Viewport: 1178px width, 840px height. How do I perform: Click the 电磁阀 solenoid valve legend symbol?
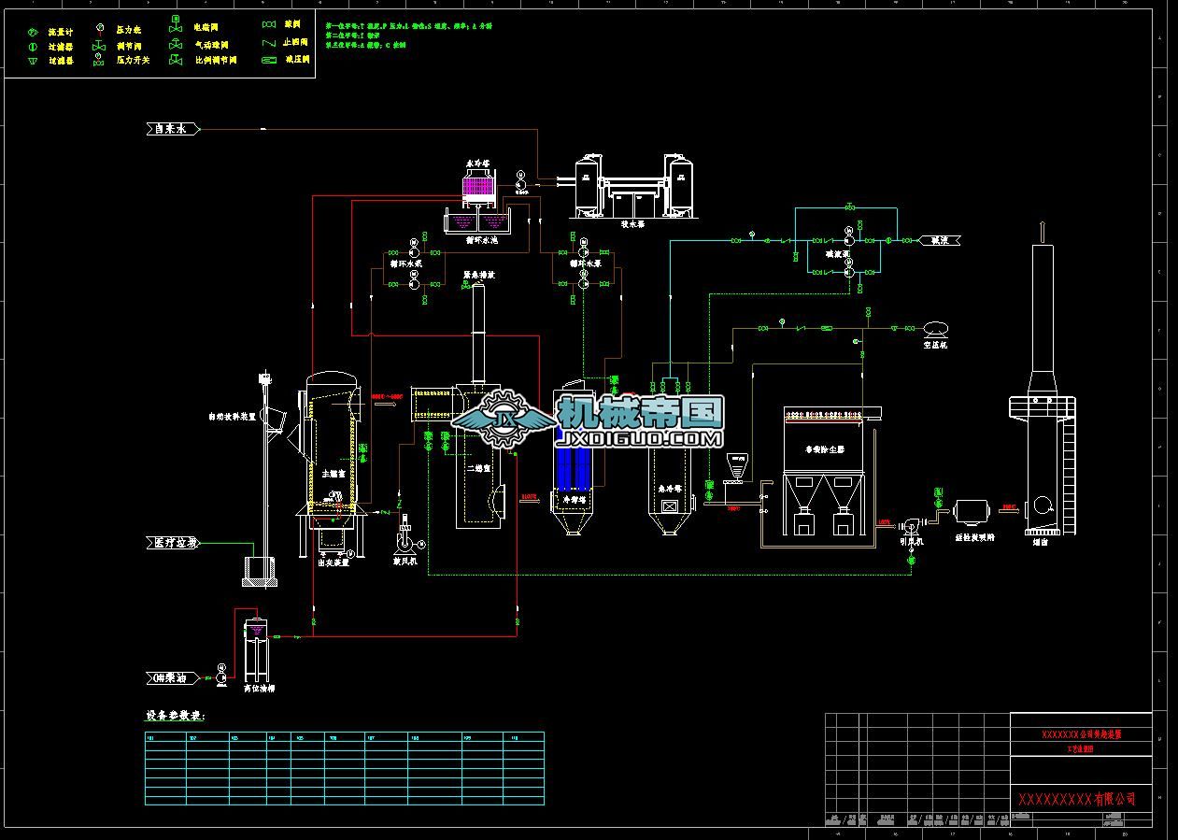176,25
